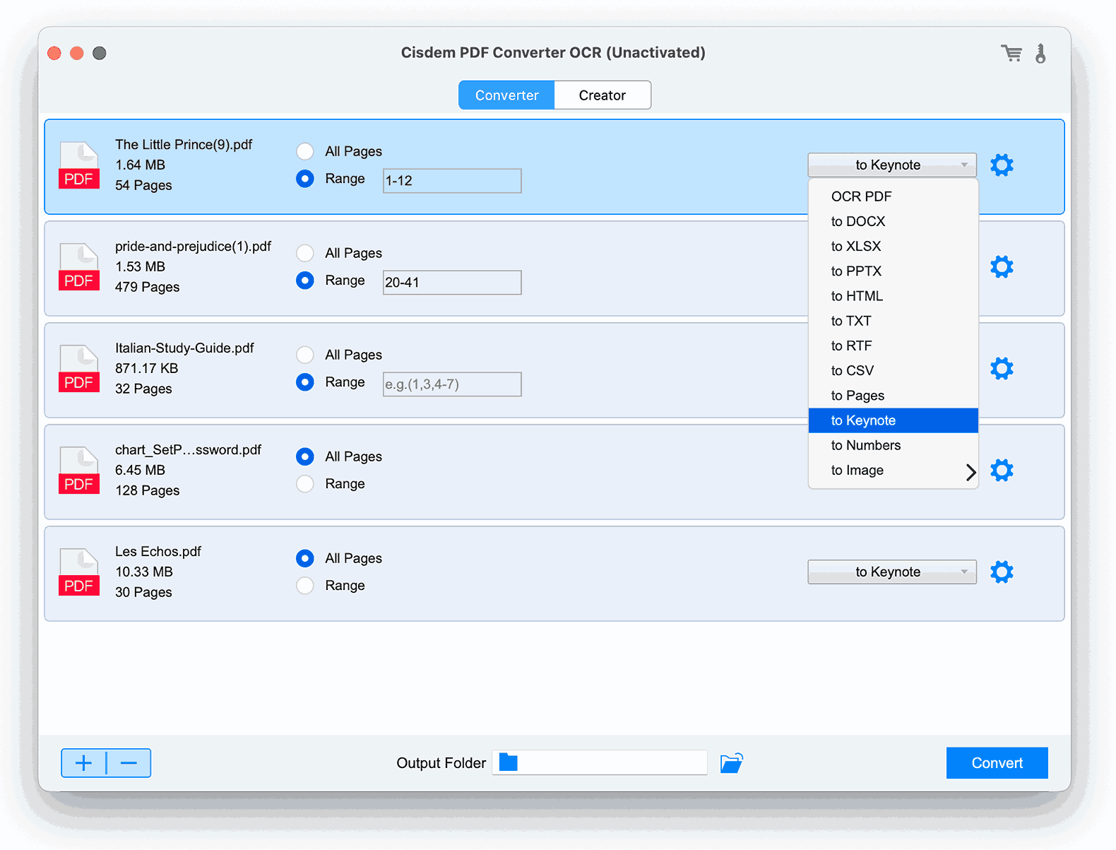Image resolution: width=1116 pixels, height=850 pixels.
Task: Click the 128 Pages label
Action: click(147, 491)
